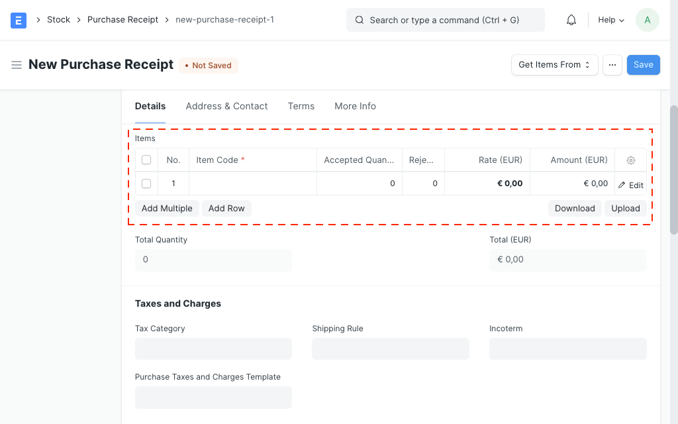678x424 pixels.
Task: Click the Add Row button
Action: click(x=226, y=208)
